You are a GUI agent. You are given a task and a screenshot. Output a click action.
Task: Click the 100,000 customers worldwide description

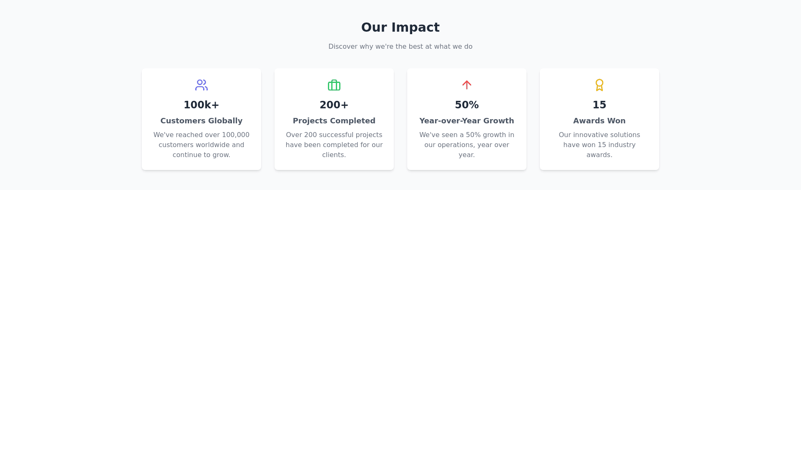(201, 145)
